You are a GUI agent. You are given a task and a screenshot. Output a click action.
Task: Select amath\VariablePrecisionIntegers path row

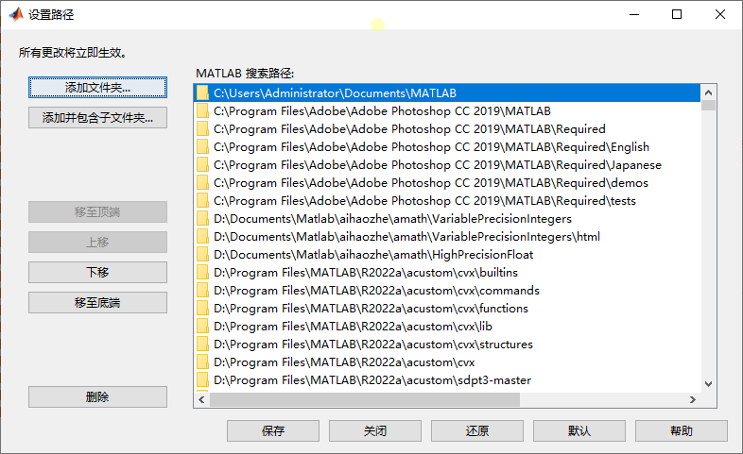click(447, 218)
